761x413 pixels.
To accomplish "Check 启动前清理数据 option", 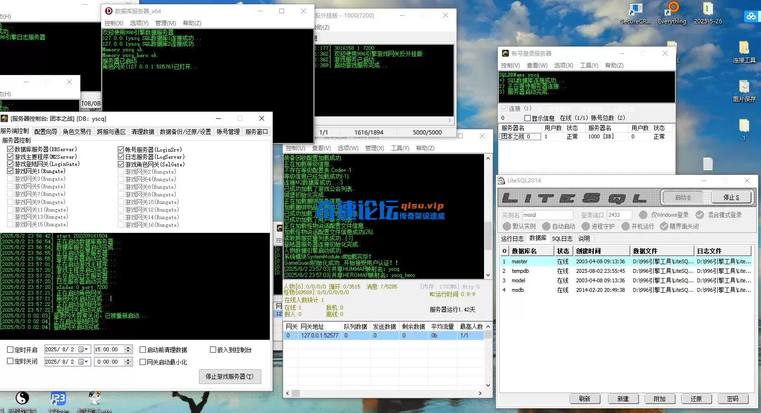I will click(143, 349).
